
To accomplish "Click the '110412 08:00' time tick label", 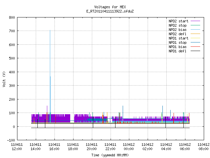I will click(203, 147).
